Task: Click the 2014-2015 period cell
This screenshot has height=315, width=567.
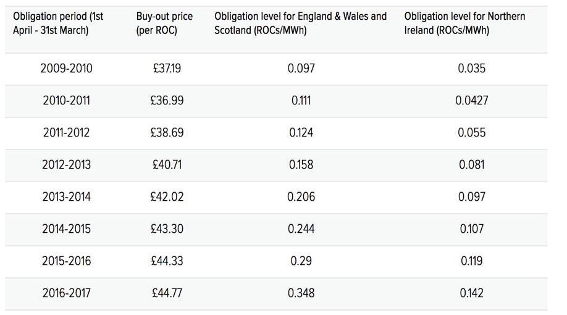Action: [66, 229]
